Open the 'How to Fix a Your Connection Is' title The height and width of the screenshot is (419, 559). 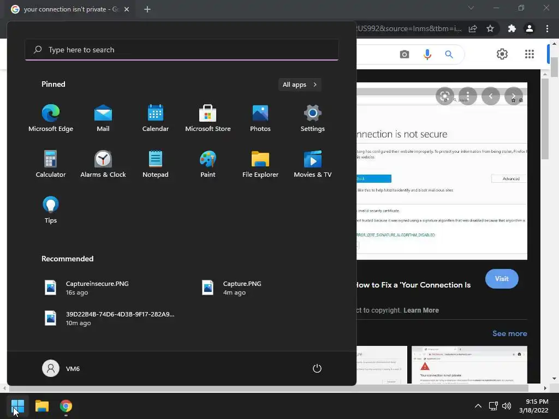414,285
